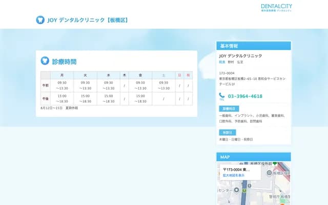Click the 午後 row label
Image resolution: width=328 pixels, height=205 pixels.
(x=46, y=99)
